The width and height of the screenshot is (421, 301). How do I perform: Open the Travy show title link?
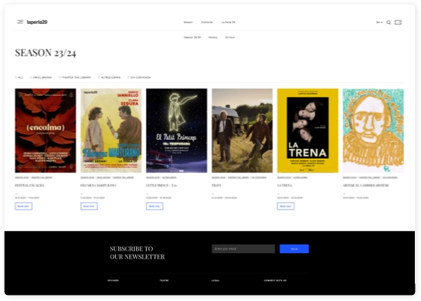pyautogui.click(x=216, y=185)
